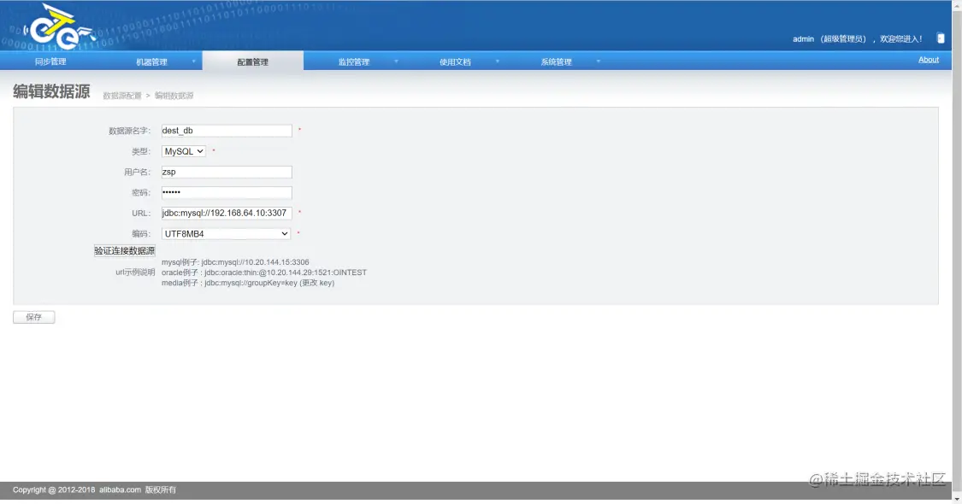Click the Otter logo in the header

tap(59, 27)
